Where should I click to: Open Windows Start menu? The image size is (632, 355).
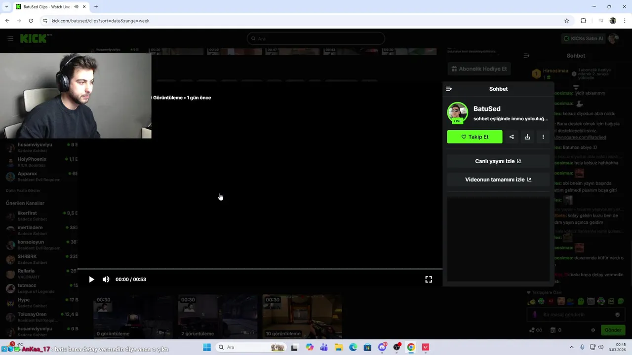(x=207, y=347)
